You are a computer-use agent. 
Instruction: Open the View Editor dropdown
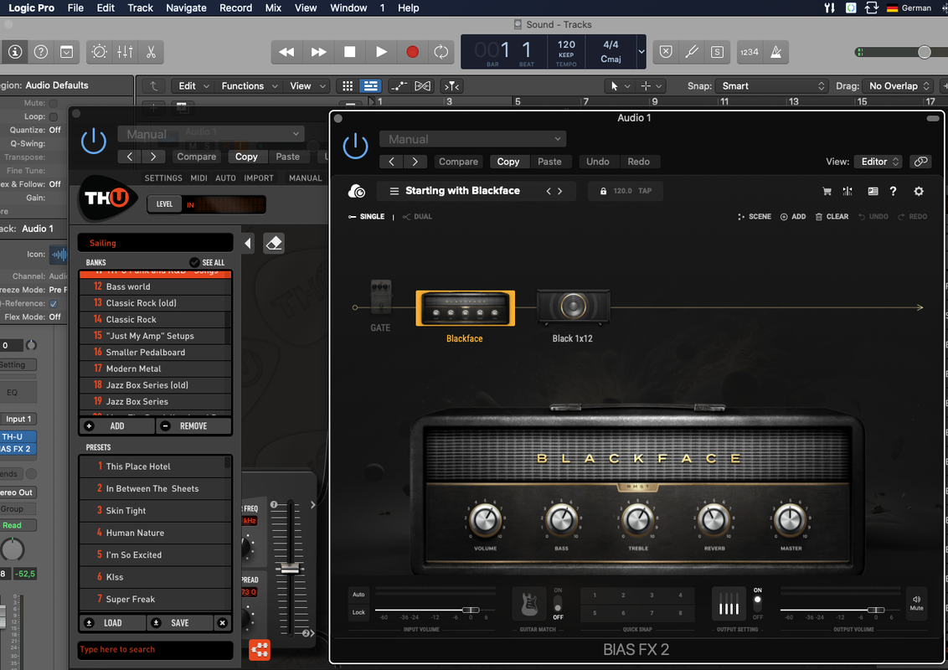[878, 162]
